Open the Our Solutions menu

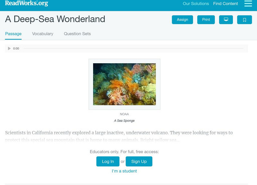[x=195, y=4]
